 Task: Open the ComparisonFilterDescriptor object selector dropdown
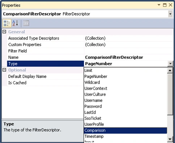click(170, 14)
